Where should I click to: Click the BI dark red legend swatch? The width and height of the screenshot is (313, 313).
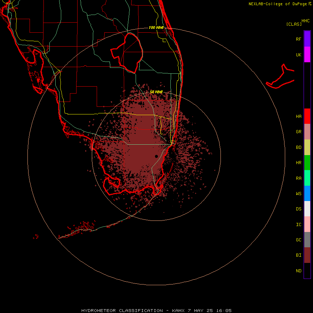pos(307,255)
